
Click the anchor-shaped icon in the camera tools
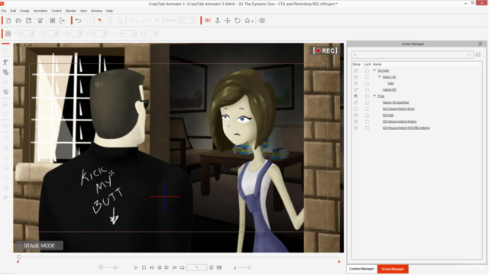218,21
